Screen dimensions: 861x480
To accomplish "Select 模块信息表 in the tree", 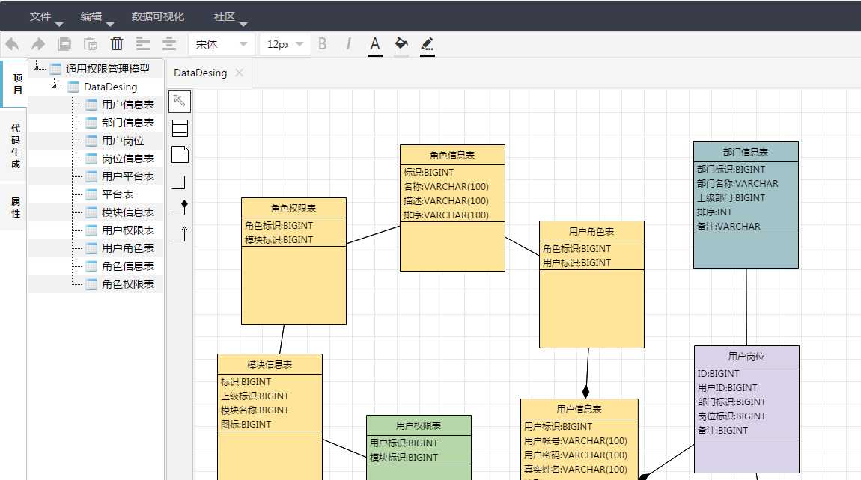I will 128,212.
